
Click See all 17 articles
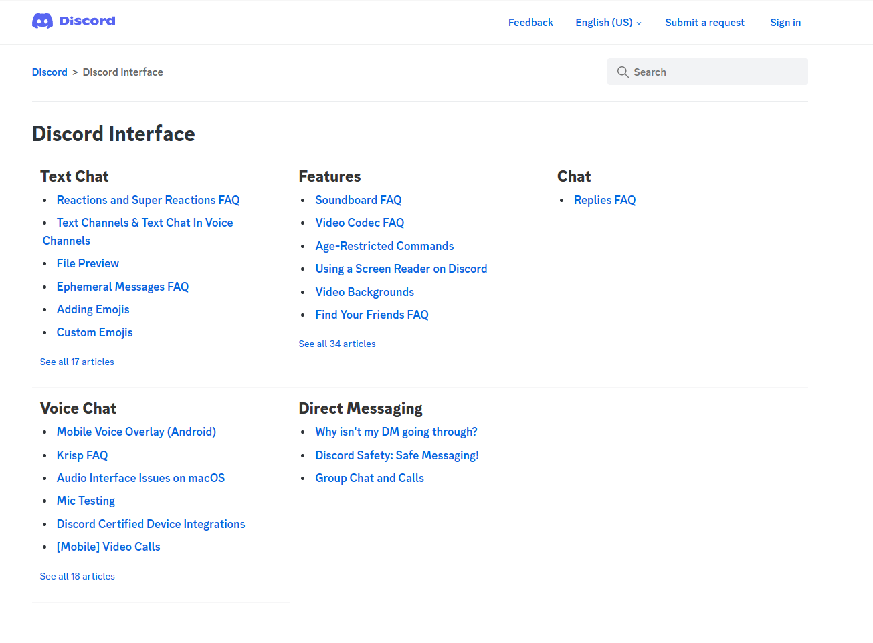77,362
